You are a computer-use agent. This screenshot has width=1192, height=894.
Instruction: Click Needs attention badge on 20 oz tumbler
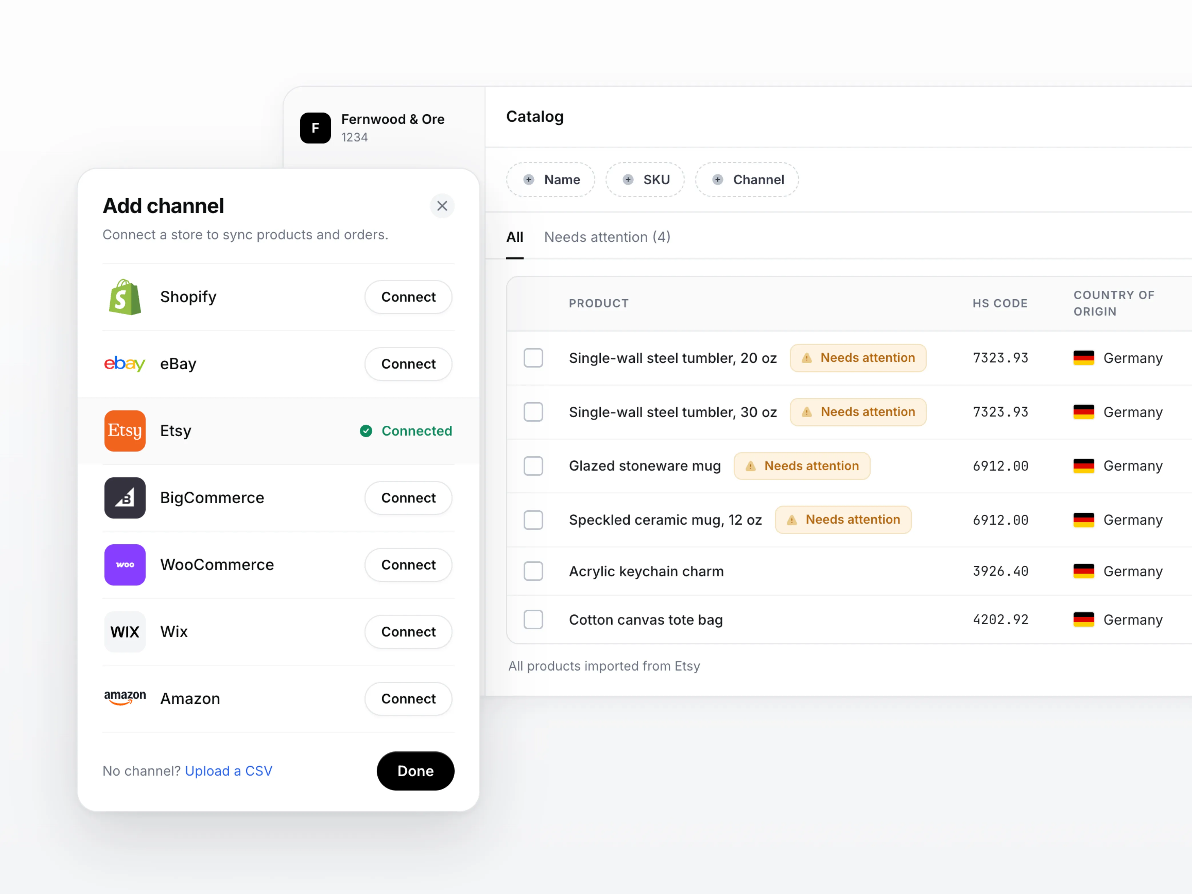858,358
